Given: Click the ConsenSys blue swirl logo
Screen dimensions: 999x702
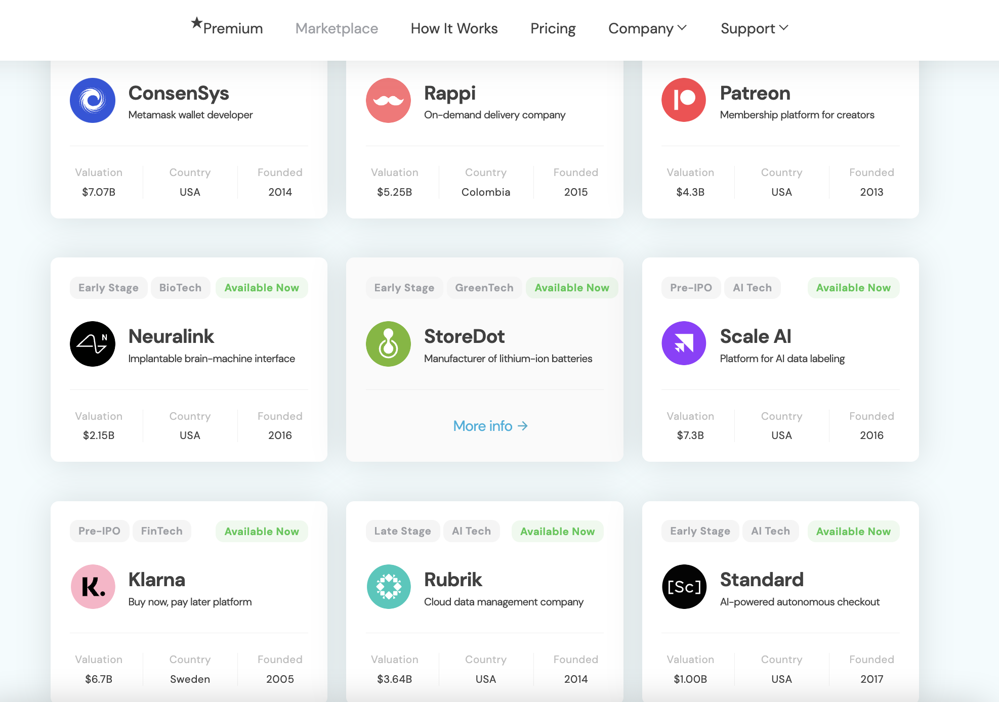Looking at the screenshot, I should [x=93, y=100].
